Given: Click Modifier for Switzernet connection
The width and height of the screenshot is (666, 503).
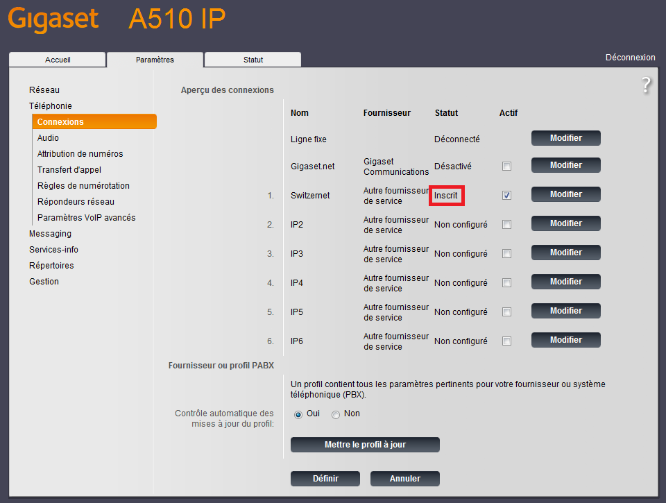Looking at the screenshot, I should click(x=565, y=195).
